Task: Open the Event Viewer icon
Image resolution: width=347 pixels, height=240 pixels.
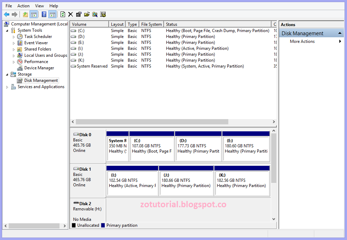Action: (x=20, y=42)
